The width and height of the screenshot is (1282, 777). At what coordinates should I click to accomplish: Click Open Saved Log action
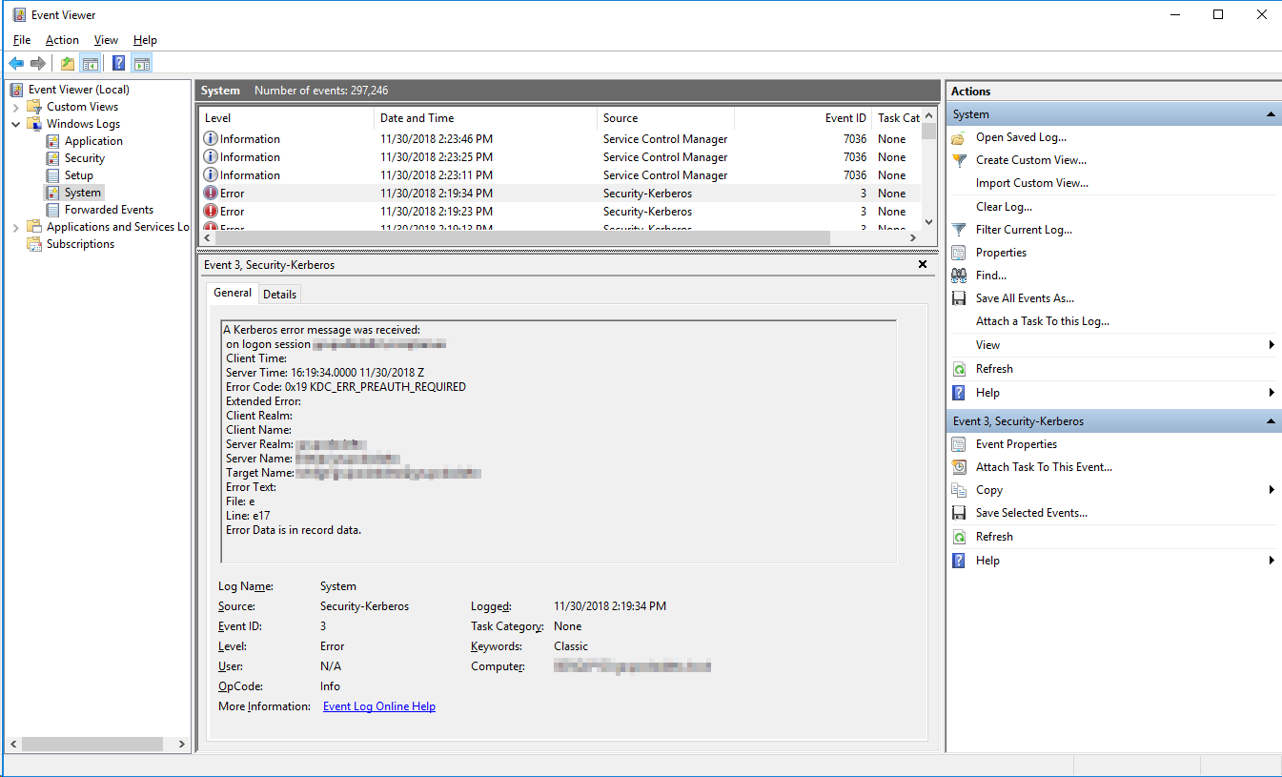1020,137
